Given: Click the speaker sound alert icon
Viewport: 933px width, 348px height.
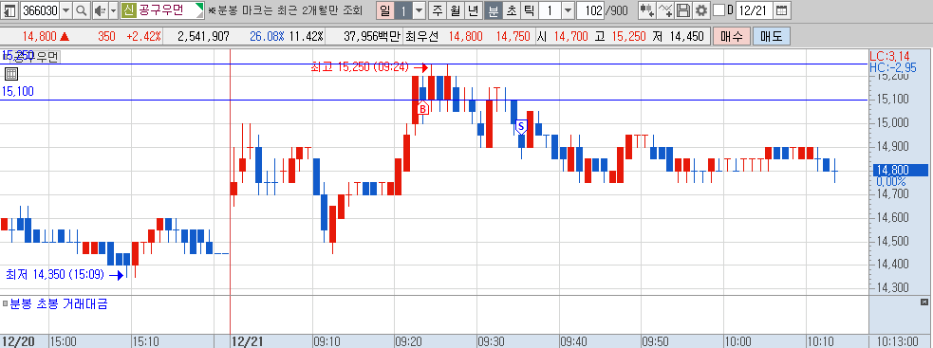Looking at the screenshot, I should (x=100, y=10).
